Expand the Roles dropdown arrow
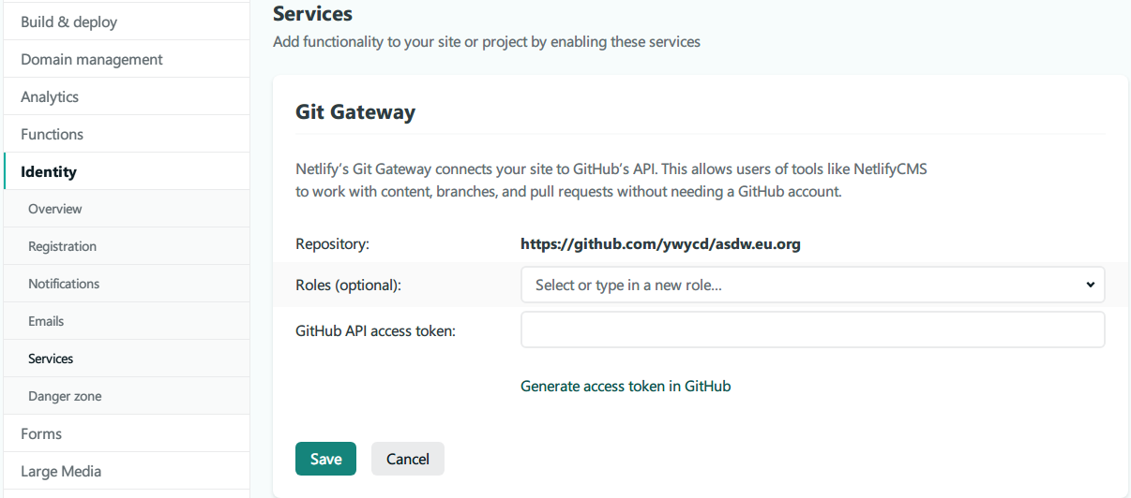The width and height of the screenshot is (1131, 498). [1090, 285]
